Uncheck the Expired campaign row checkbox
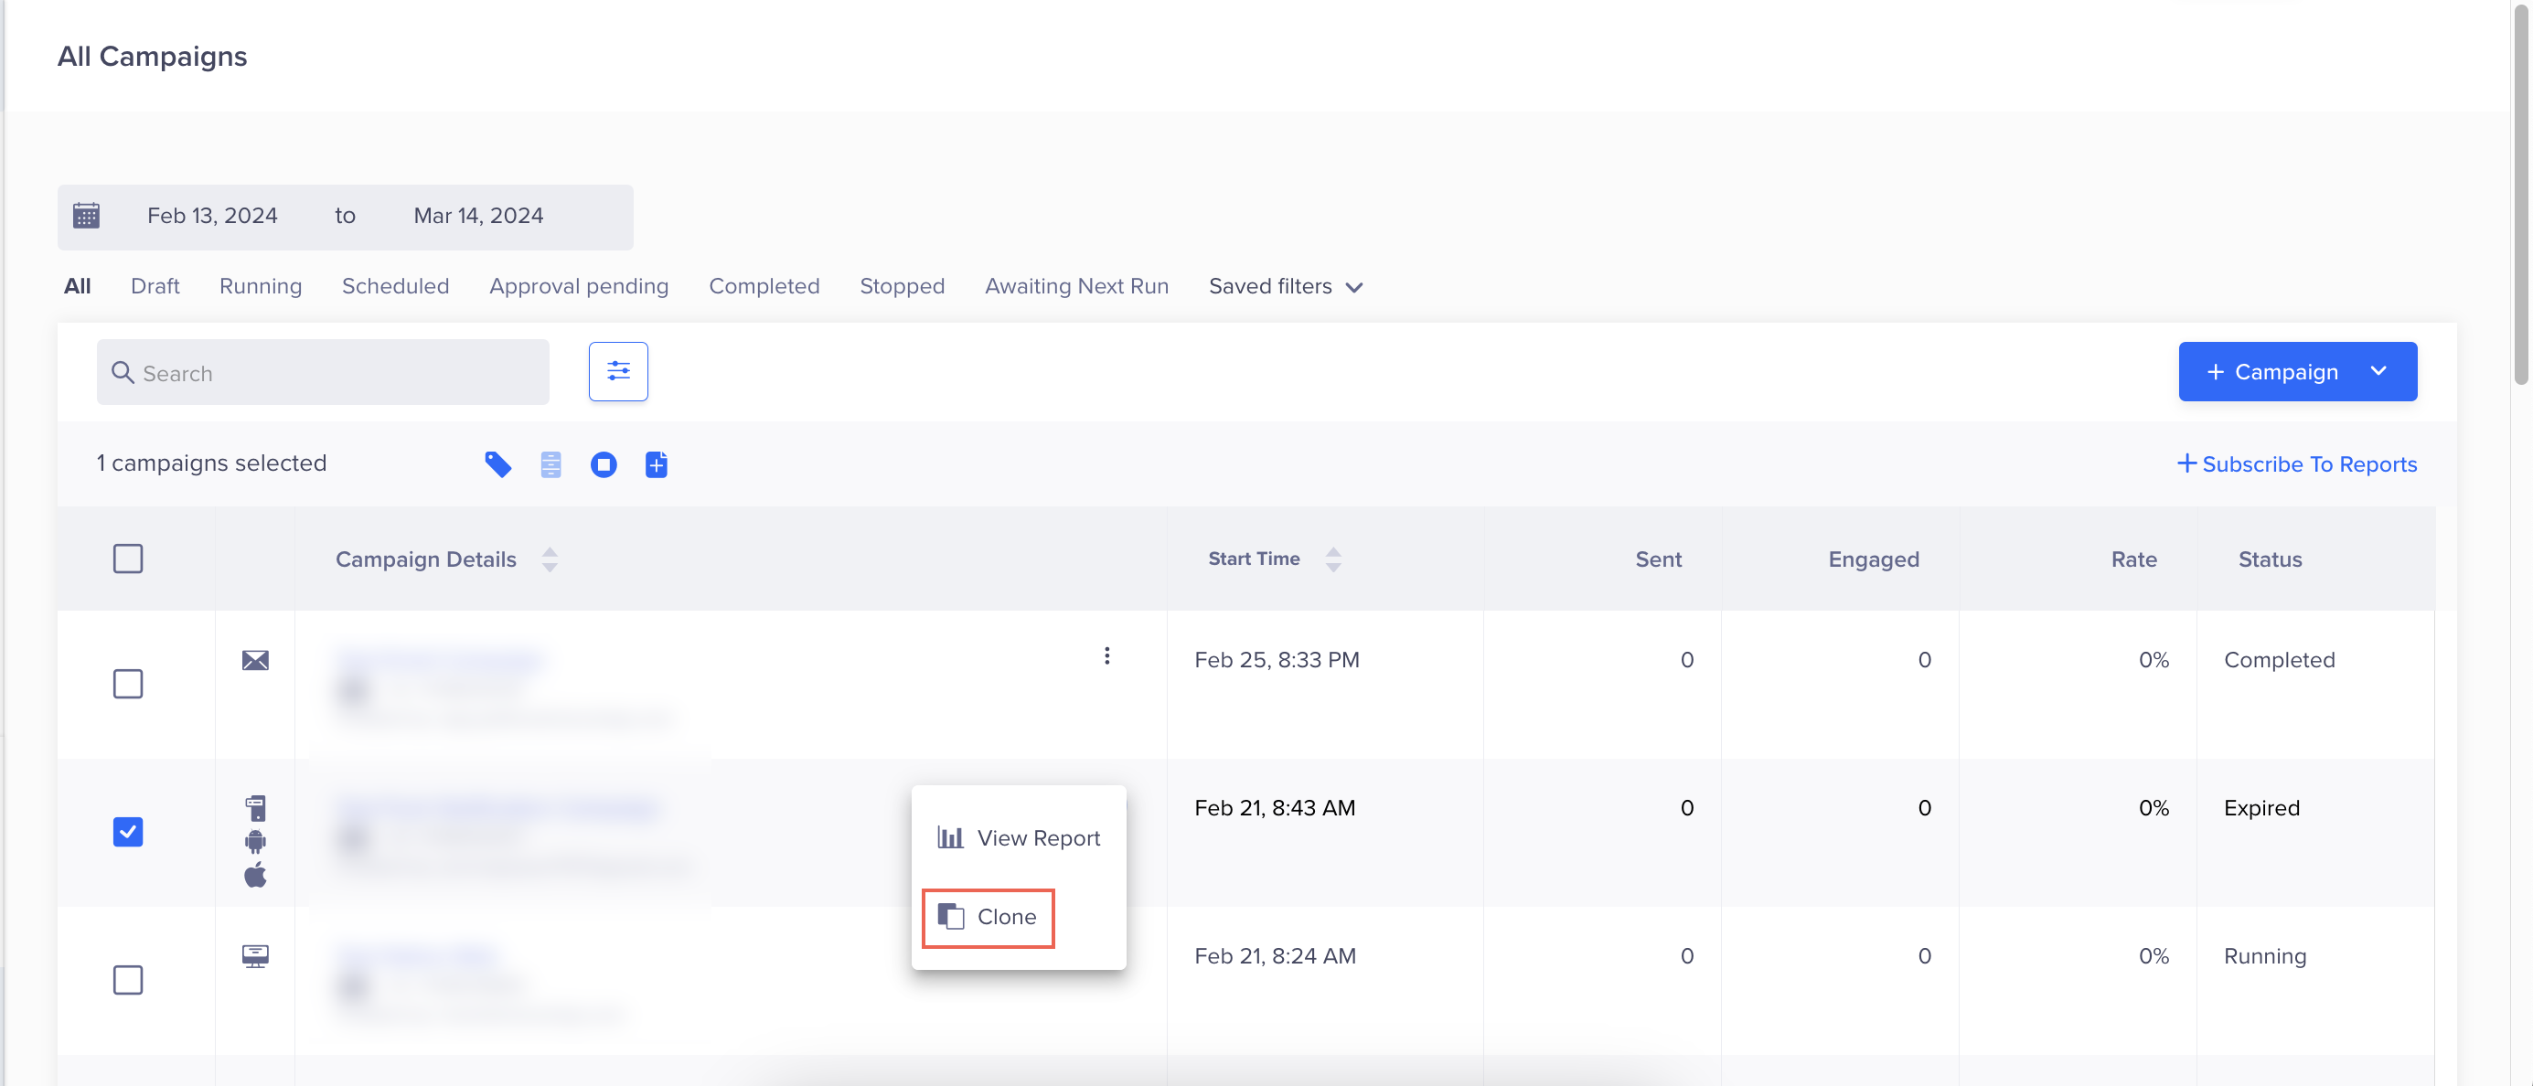The image size is (2533, 1086). coord(128,832)
